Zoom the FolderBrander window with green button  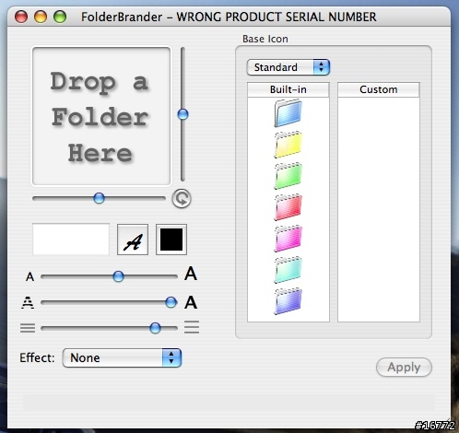pyautogui.click(x=60, y=17)
